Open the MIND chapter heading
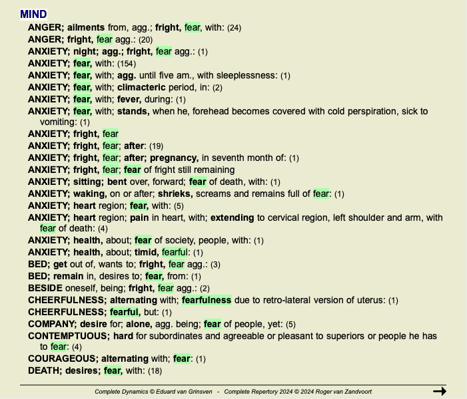467x399 pixels. coord(33,14)
